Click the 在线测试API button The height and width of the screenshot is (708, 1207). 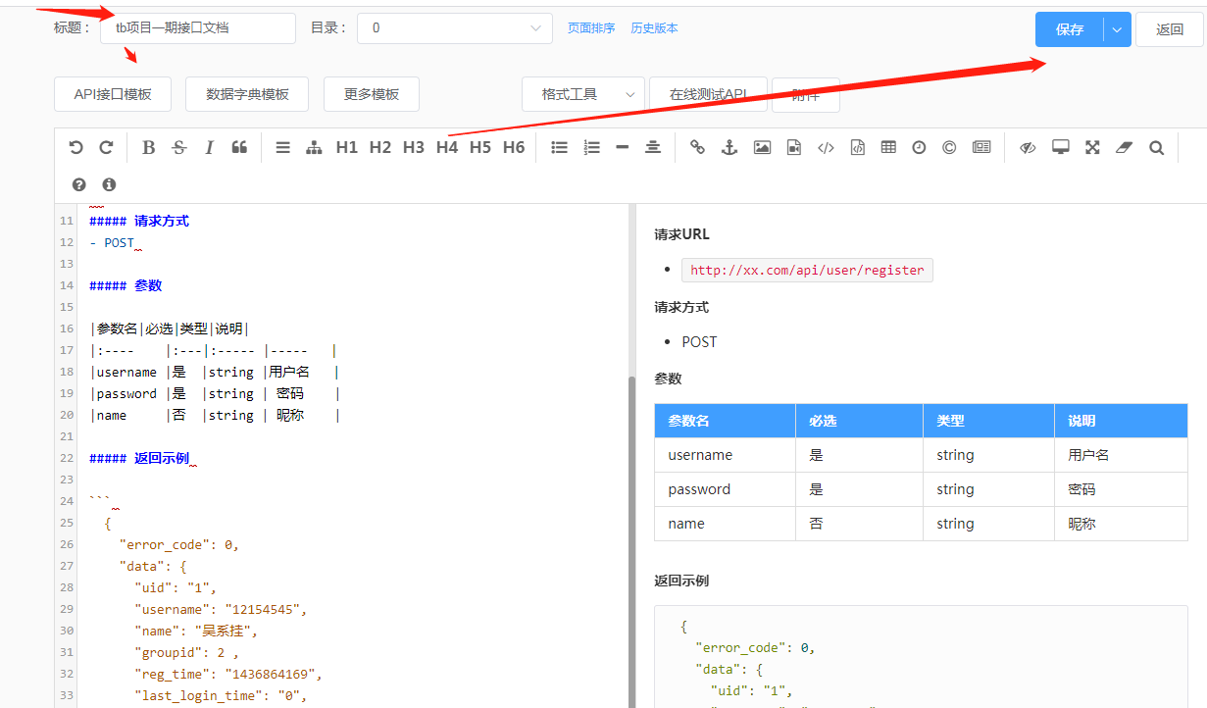point(708,94)
